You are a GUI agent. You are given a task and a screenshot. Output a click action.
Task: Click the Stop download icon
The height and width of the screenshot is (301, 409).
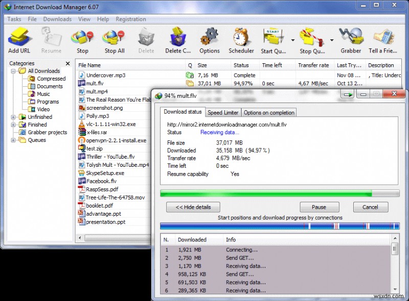82,38
